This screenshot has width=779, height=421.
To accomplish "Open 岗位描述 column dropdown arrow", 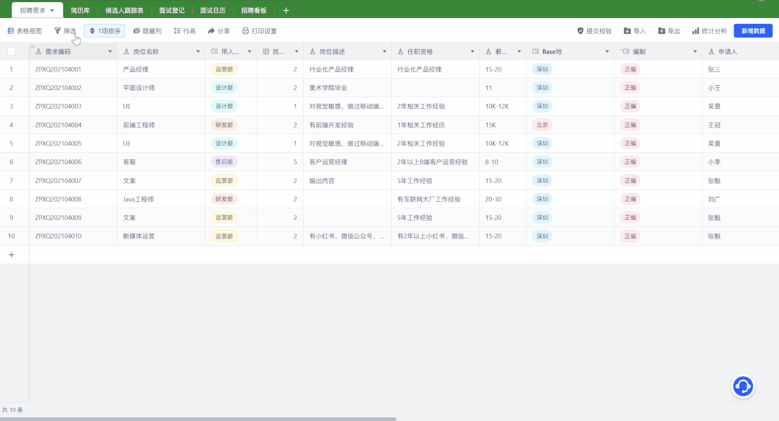I will coord(384,52).
